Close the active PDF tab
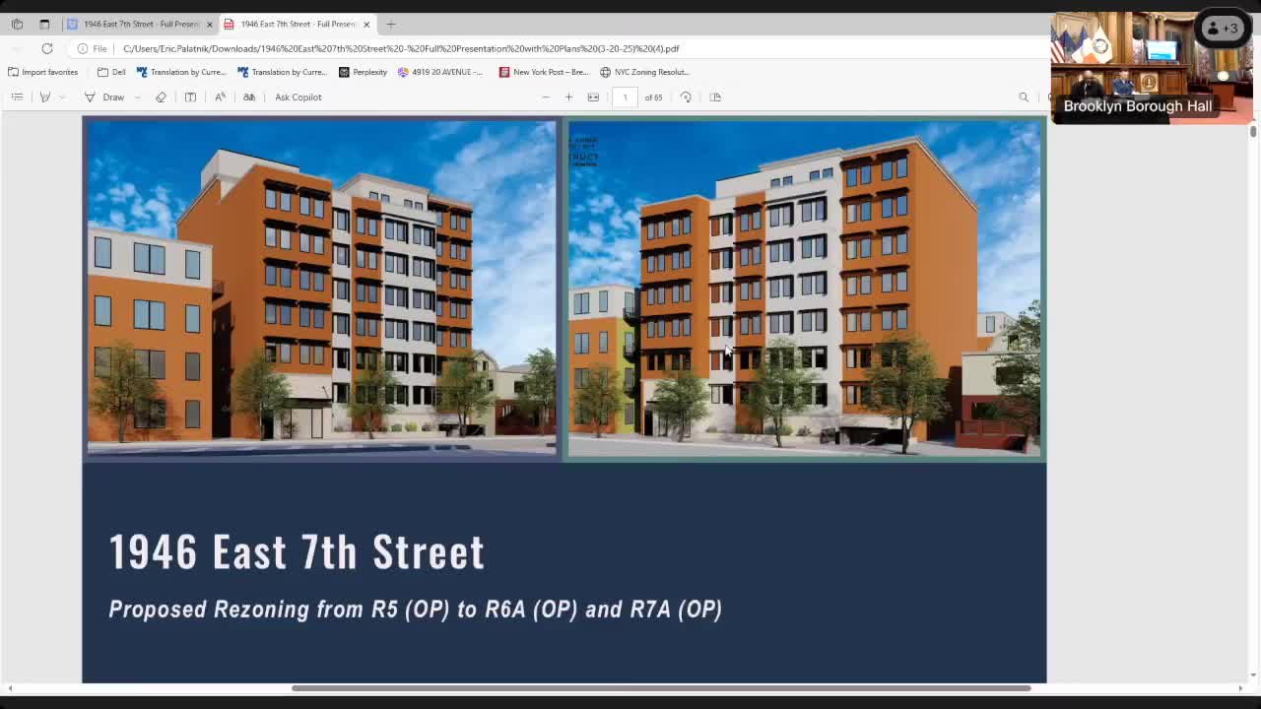 [x=366, y=24]
